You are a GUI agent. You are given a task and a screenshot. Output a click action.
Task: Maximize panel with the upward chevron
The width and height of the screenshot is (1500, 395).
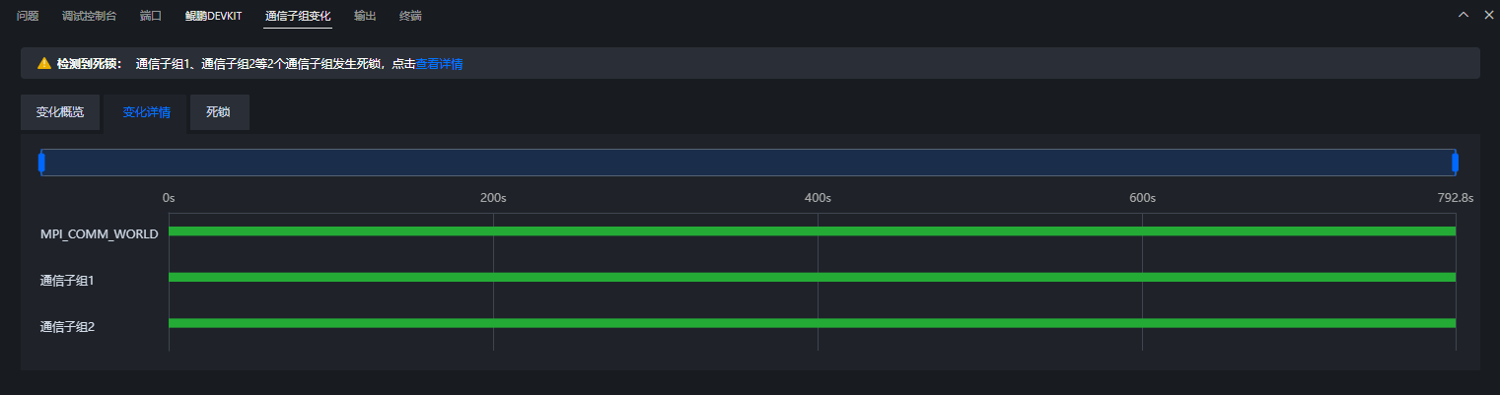(1464, 15)
